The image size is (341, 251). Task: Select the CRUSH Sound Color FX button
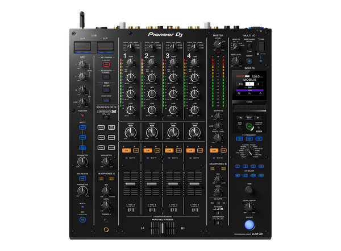tap(101, 138)
